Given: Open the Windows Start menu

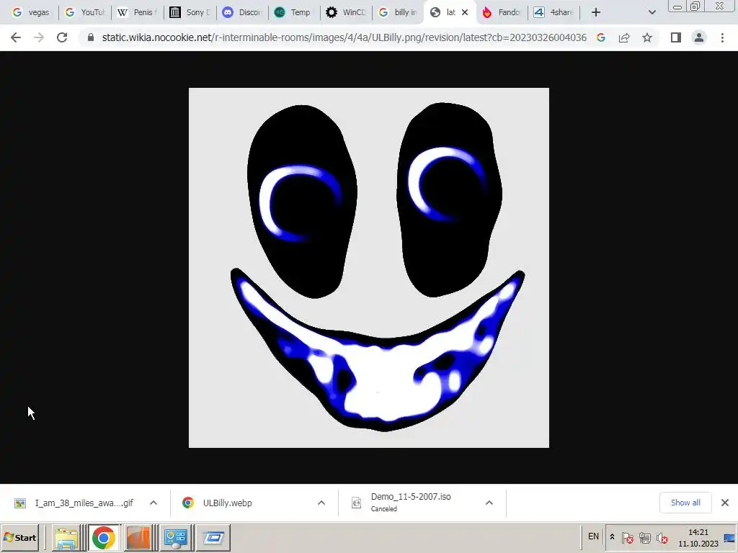Looking at the screenshot, I should point(19,537).
